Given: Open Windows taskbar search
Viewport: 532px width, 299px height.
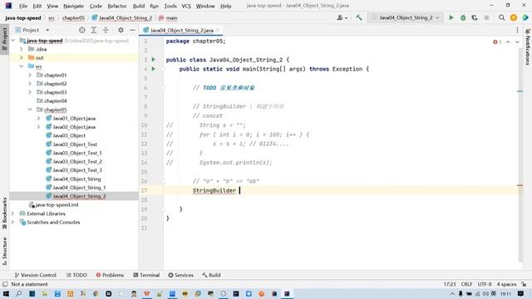Looking at the screenshot, I should pyautogui.click(x=18, y=293).
